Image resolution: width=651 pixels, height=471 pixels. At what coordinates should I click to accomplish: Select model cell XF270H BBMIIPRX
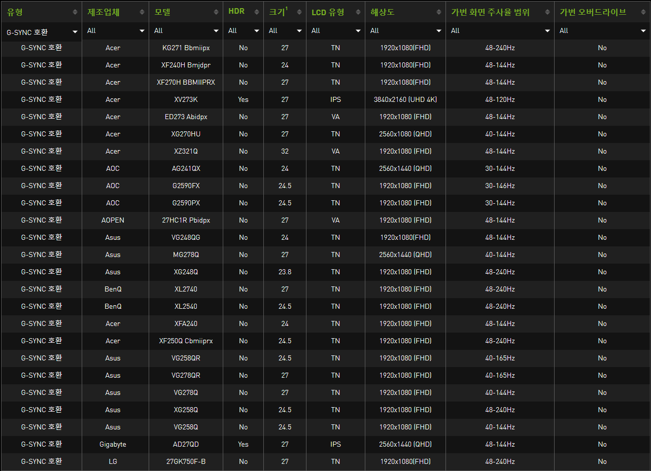[186, 83]
